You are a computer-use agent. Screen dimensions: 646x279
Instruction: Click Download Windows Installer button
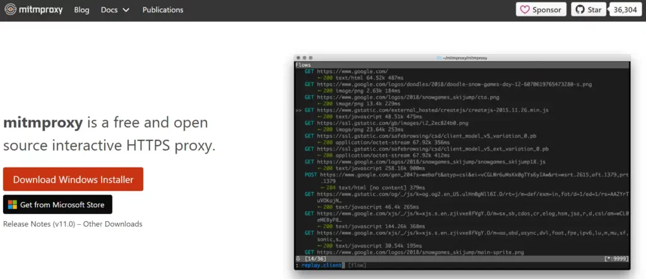pos(73,179)
